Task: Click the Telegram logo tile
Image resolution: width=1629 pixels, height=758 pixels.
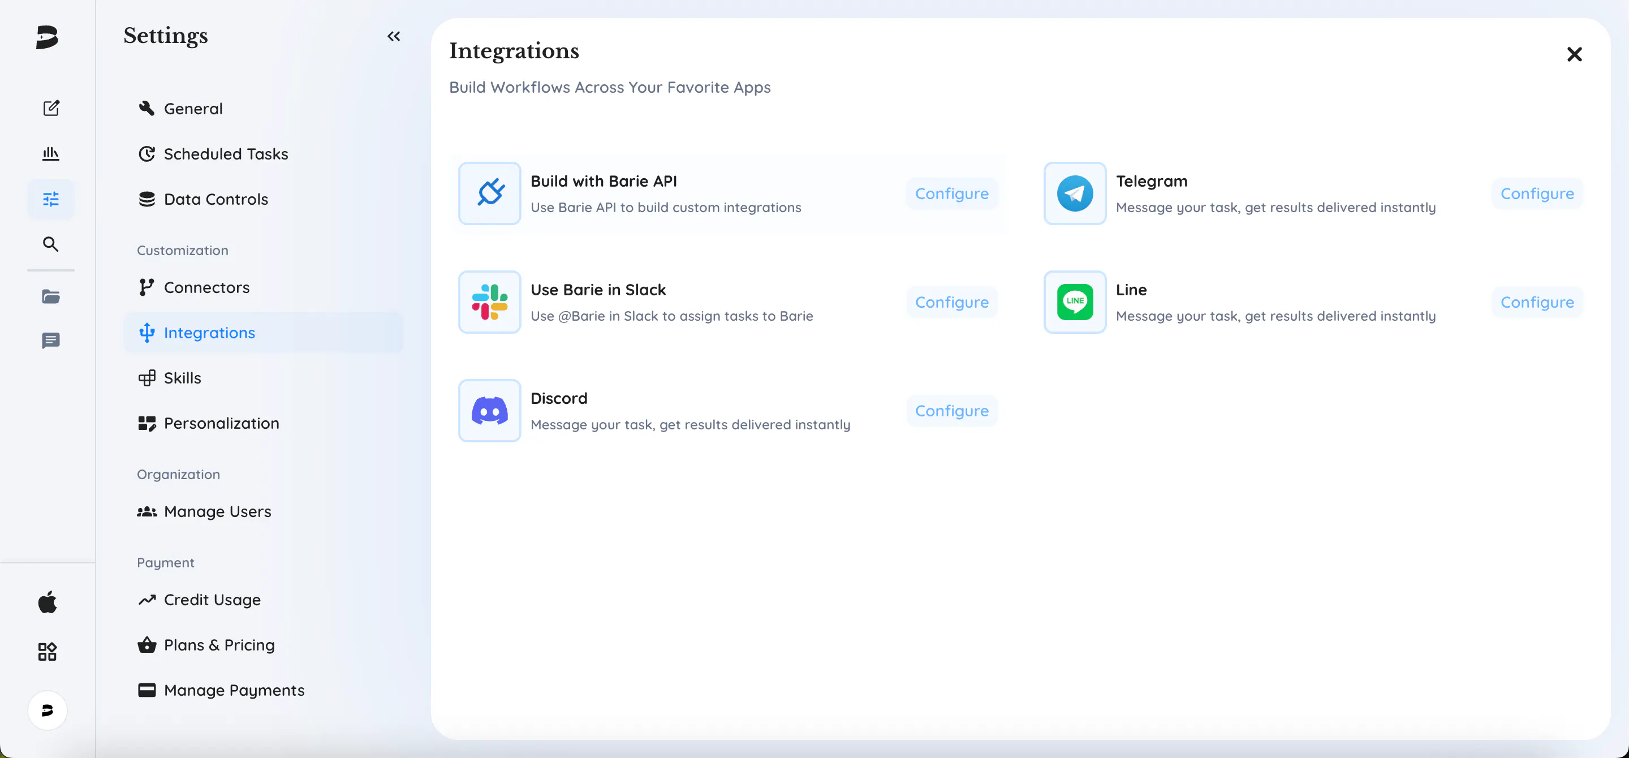Action: (1075, 193)
